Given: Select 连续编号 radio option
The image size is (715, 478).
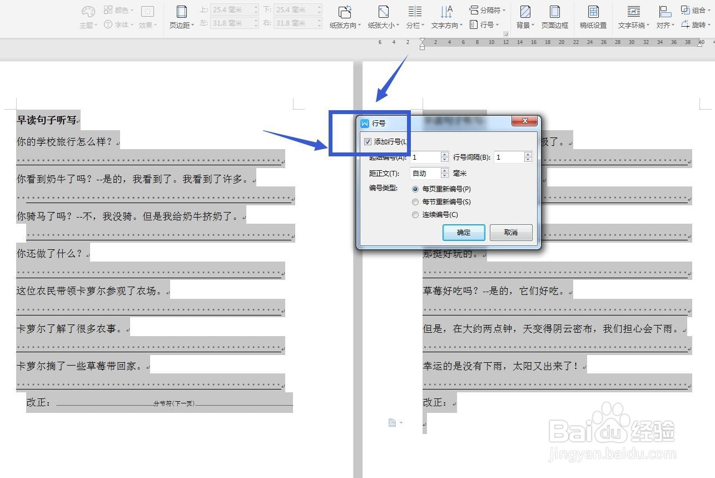Looking at the screenshot, I should pos(415,215).
